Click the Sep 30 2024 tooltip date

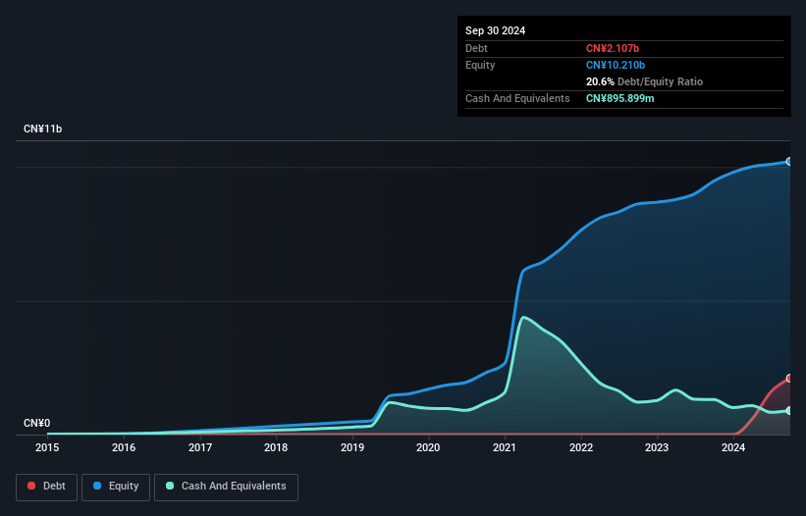[x=495, y=30]
